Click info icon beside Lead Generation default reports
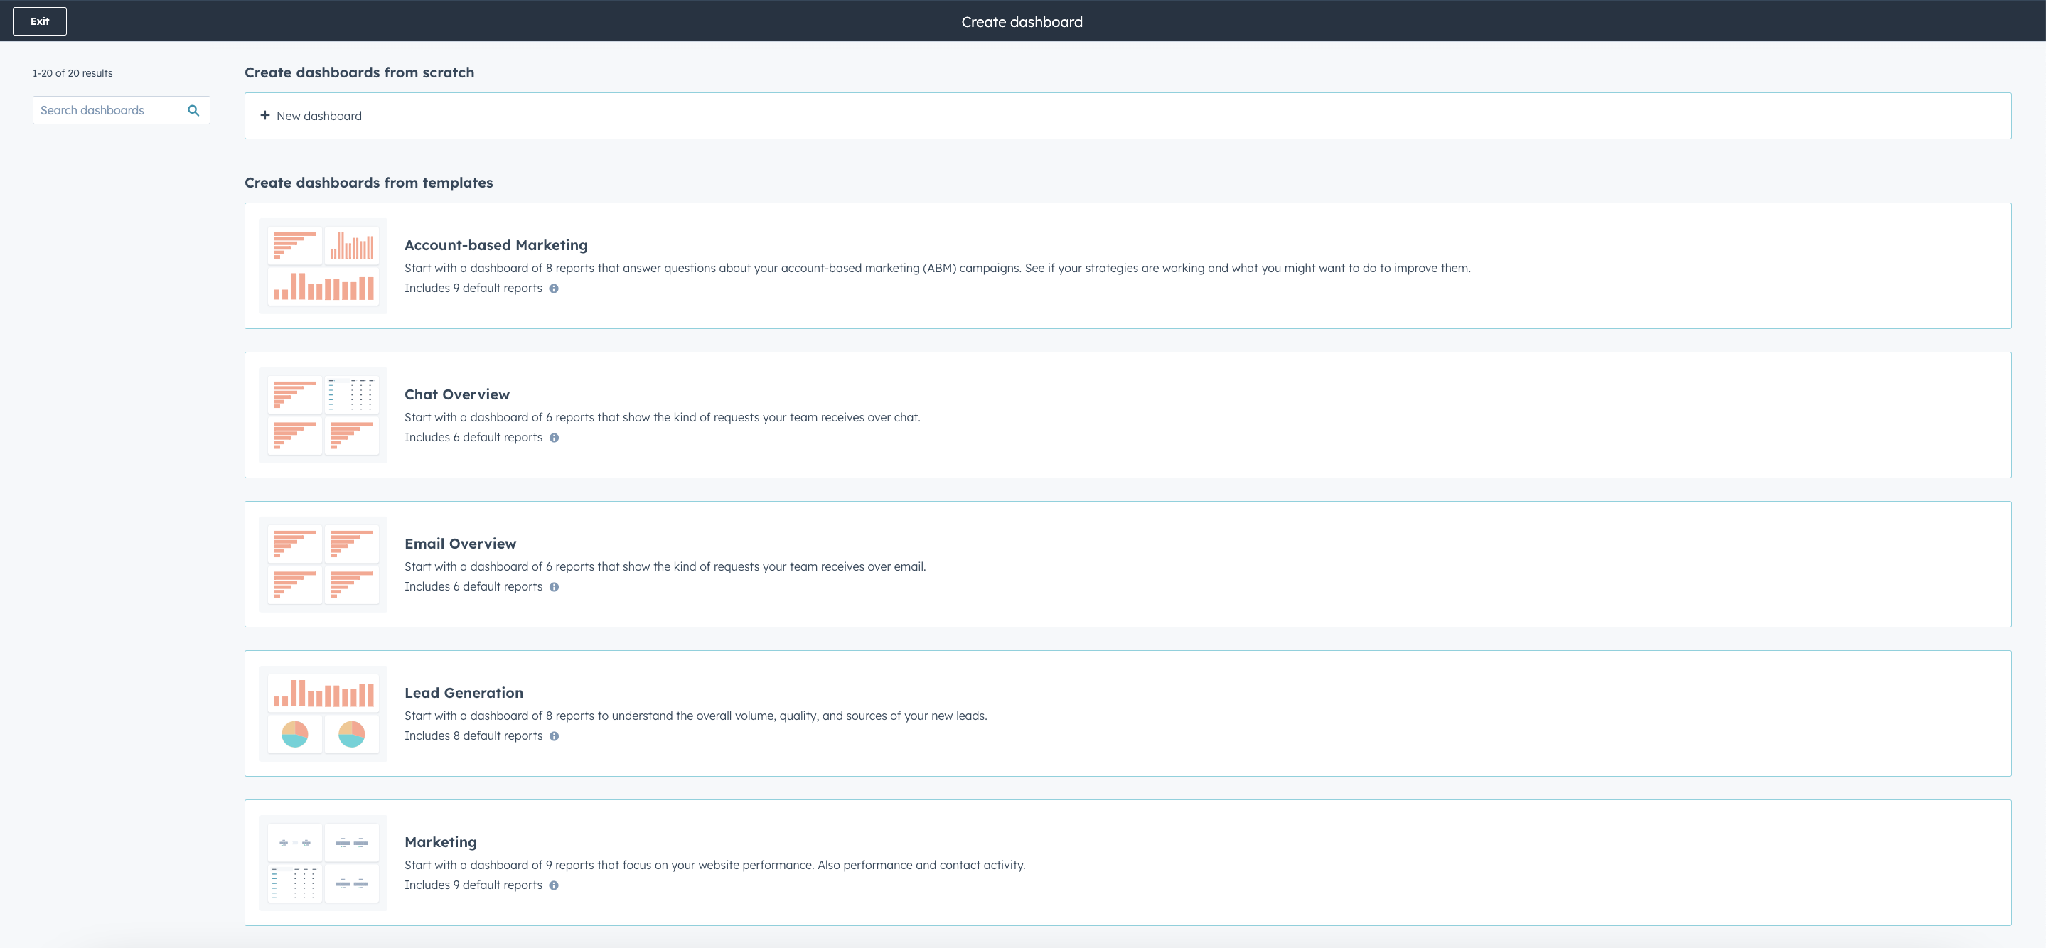 pyautogui.click(x=555, y=737)
